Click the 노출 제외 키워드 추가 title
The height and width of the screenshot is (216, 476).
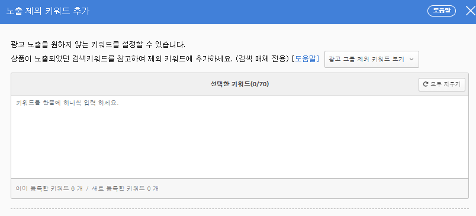click(48, 11)
